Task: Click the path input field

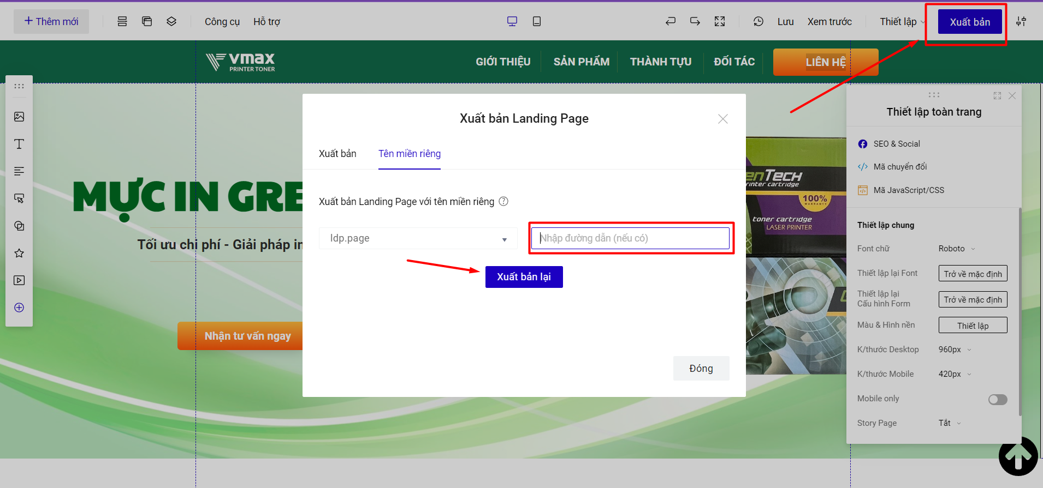Action: pos(630,238)
